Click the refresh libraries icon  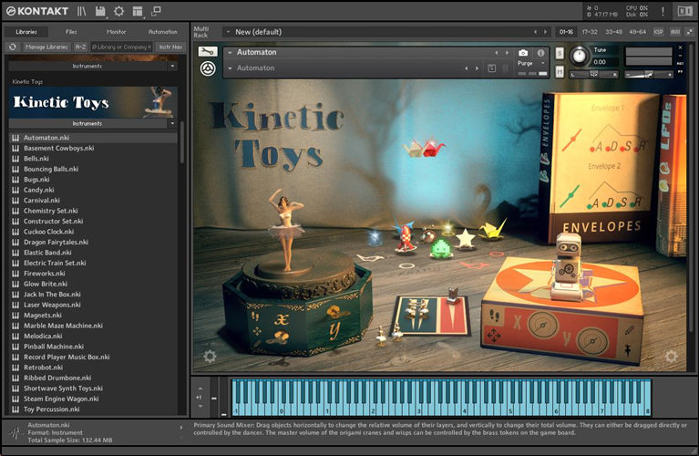tap(13, 47)
